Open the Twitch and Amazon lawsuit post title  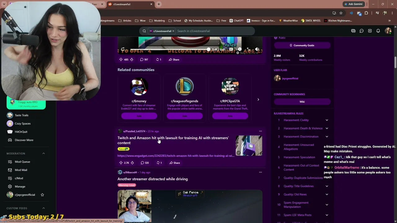coord(173,140)
